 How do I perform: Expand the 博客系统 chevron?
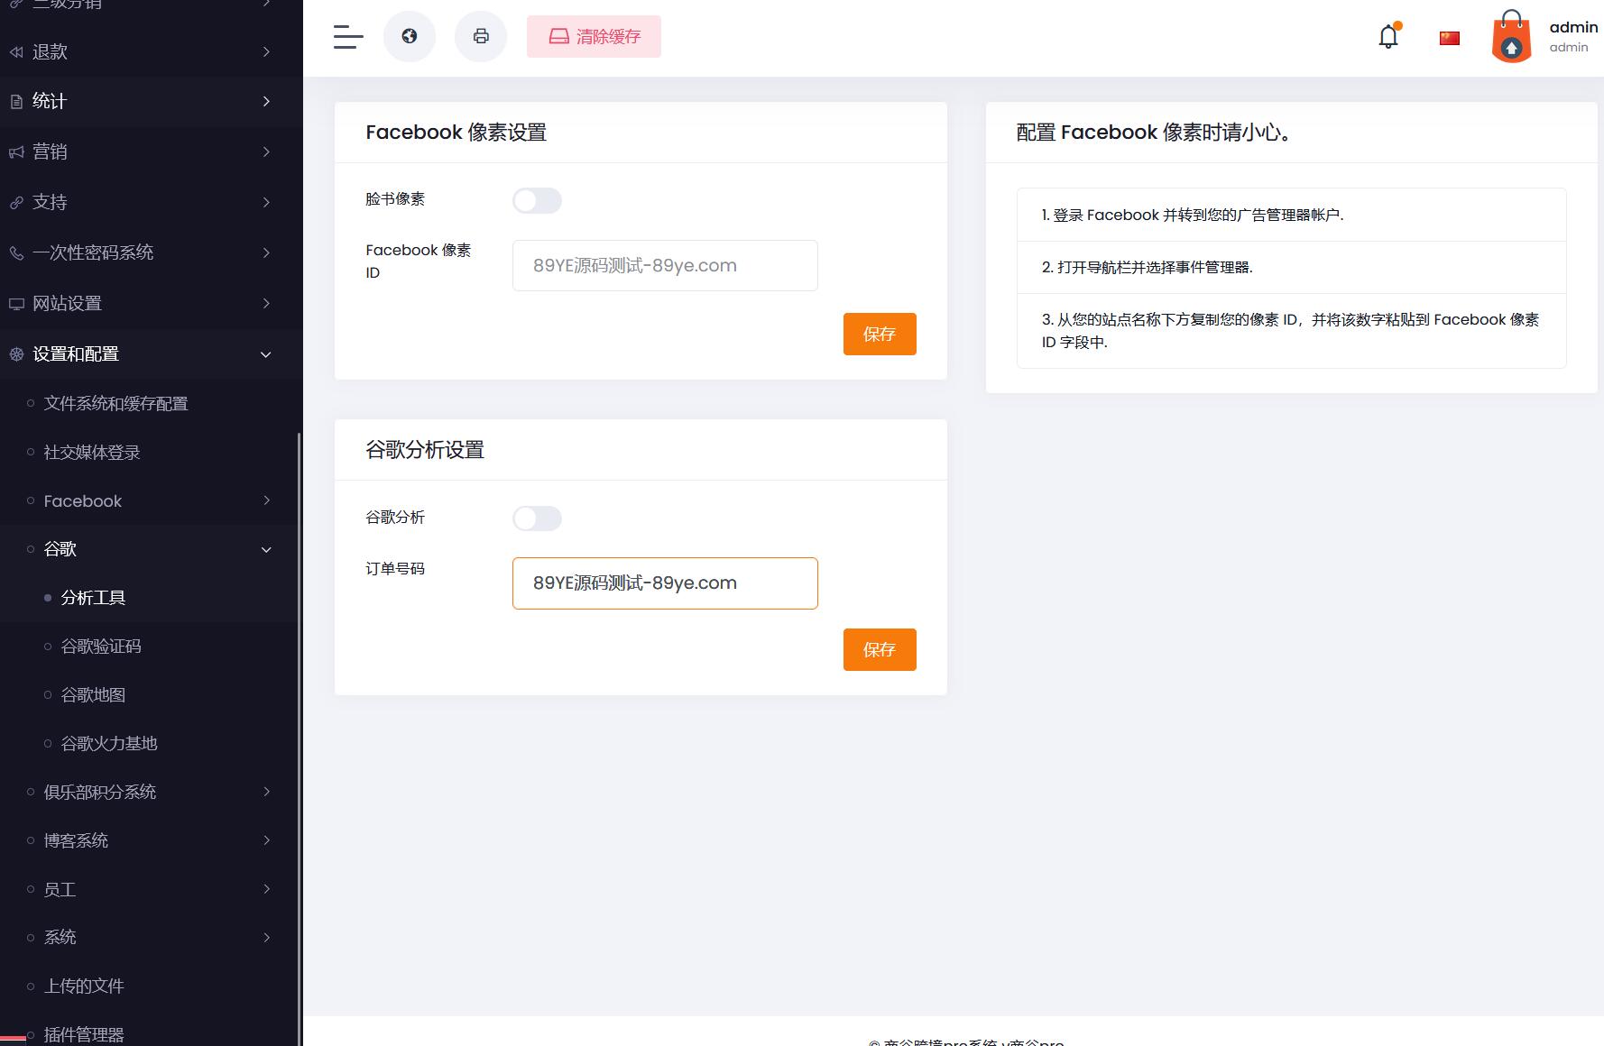pos(266,840)
